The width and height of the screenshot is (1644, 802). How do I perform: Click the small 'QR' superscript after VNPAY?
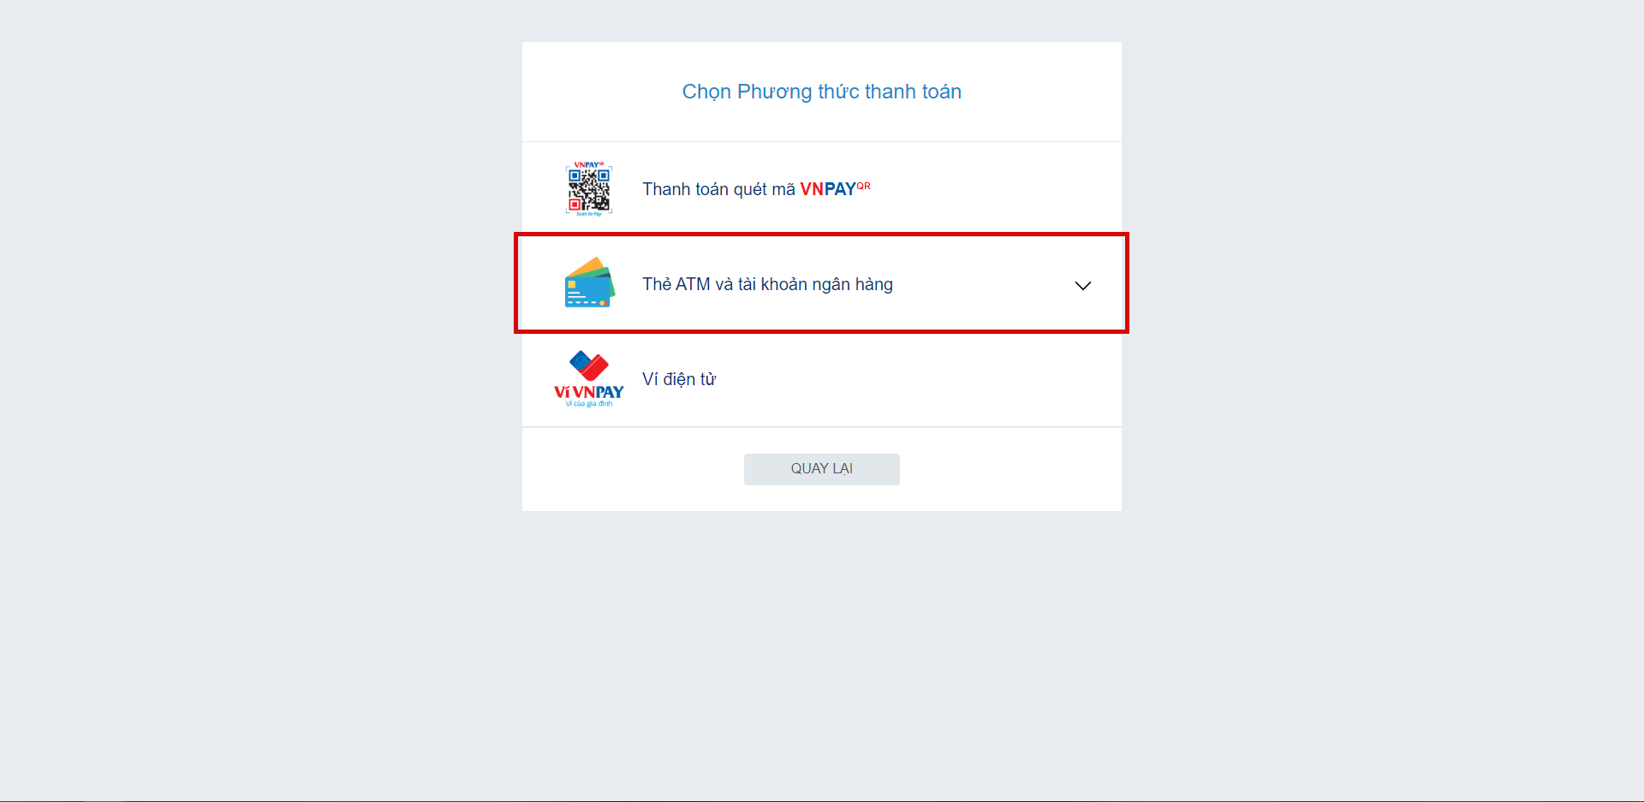(864, 185)
